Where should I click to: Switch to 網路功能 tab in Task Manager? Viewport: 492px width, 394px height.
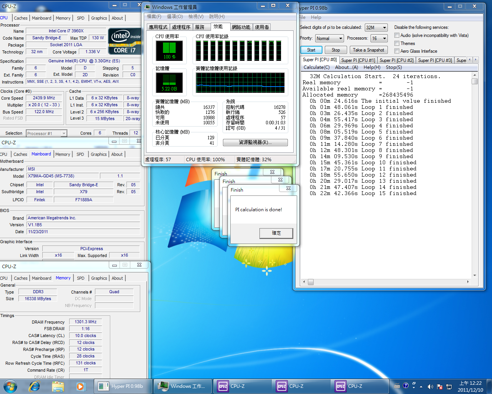click(241, 27)
